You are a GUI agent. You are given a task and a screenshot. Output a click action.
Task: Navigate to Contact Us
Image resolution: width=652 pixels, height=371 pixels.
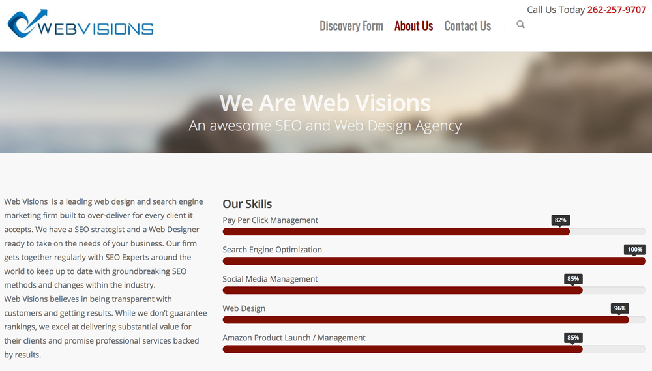tap(467, 26)
